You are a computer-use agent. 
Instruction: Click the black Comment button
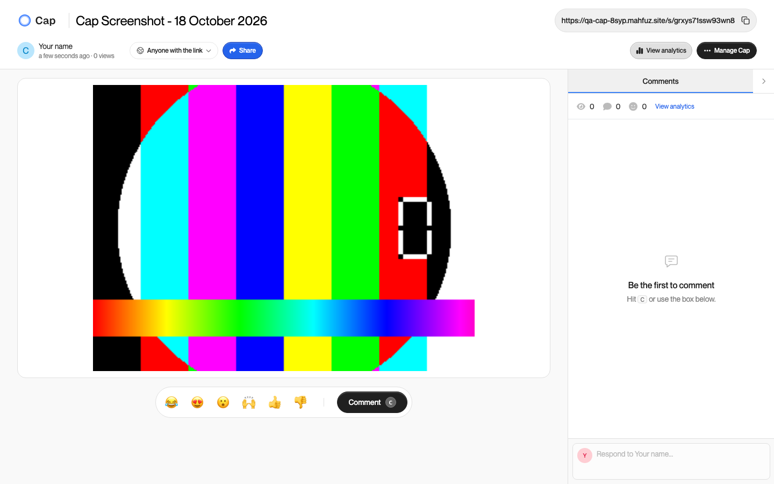click(372, 402)
